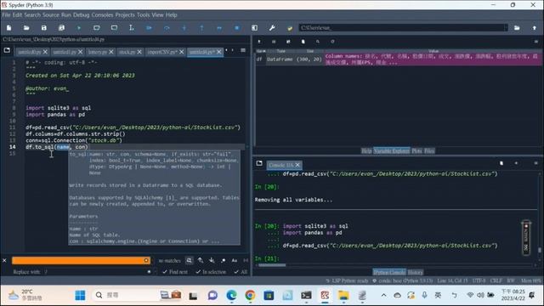Import data in Variable Explorer
The width and height of the screenshot is (544, 306).
259,42
